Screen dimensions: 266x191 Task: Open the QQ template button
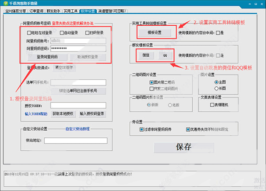tap(165, 55)
